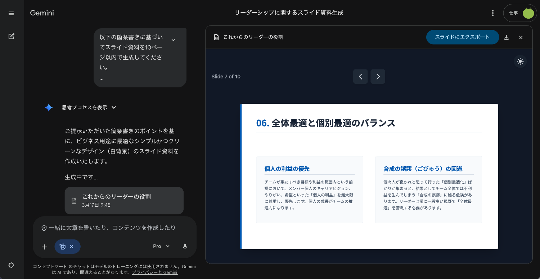The width and height of the screenshot is (540, 279).
Task: Click スライドにエクスポート button
Action: (x=462, y=37)
